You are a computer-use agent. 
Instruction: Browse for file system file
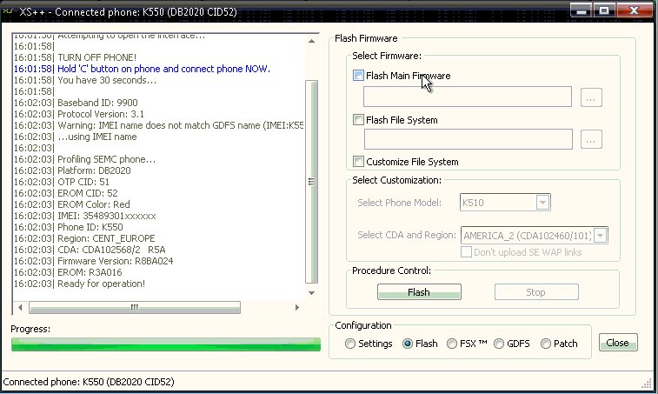(591, 139)
